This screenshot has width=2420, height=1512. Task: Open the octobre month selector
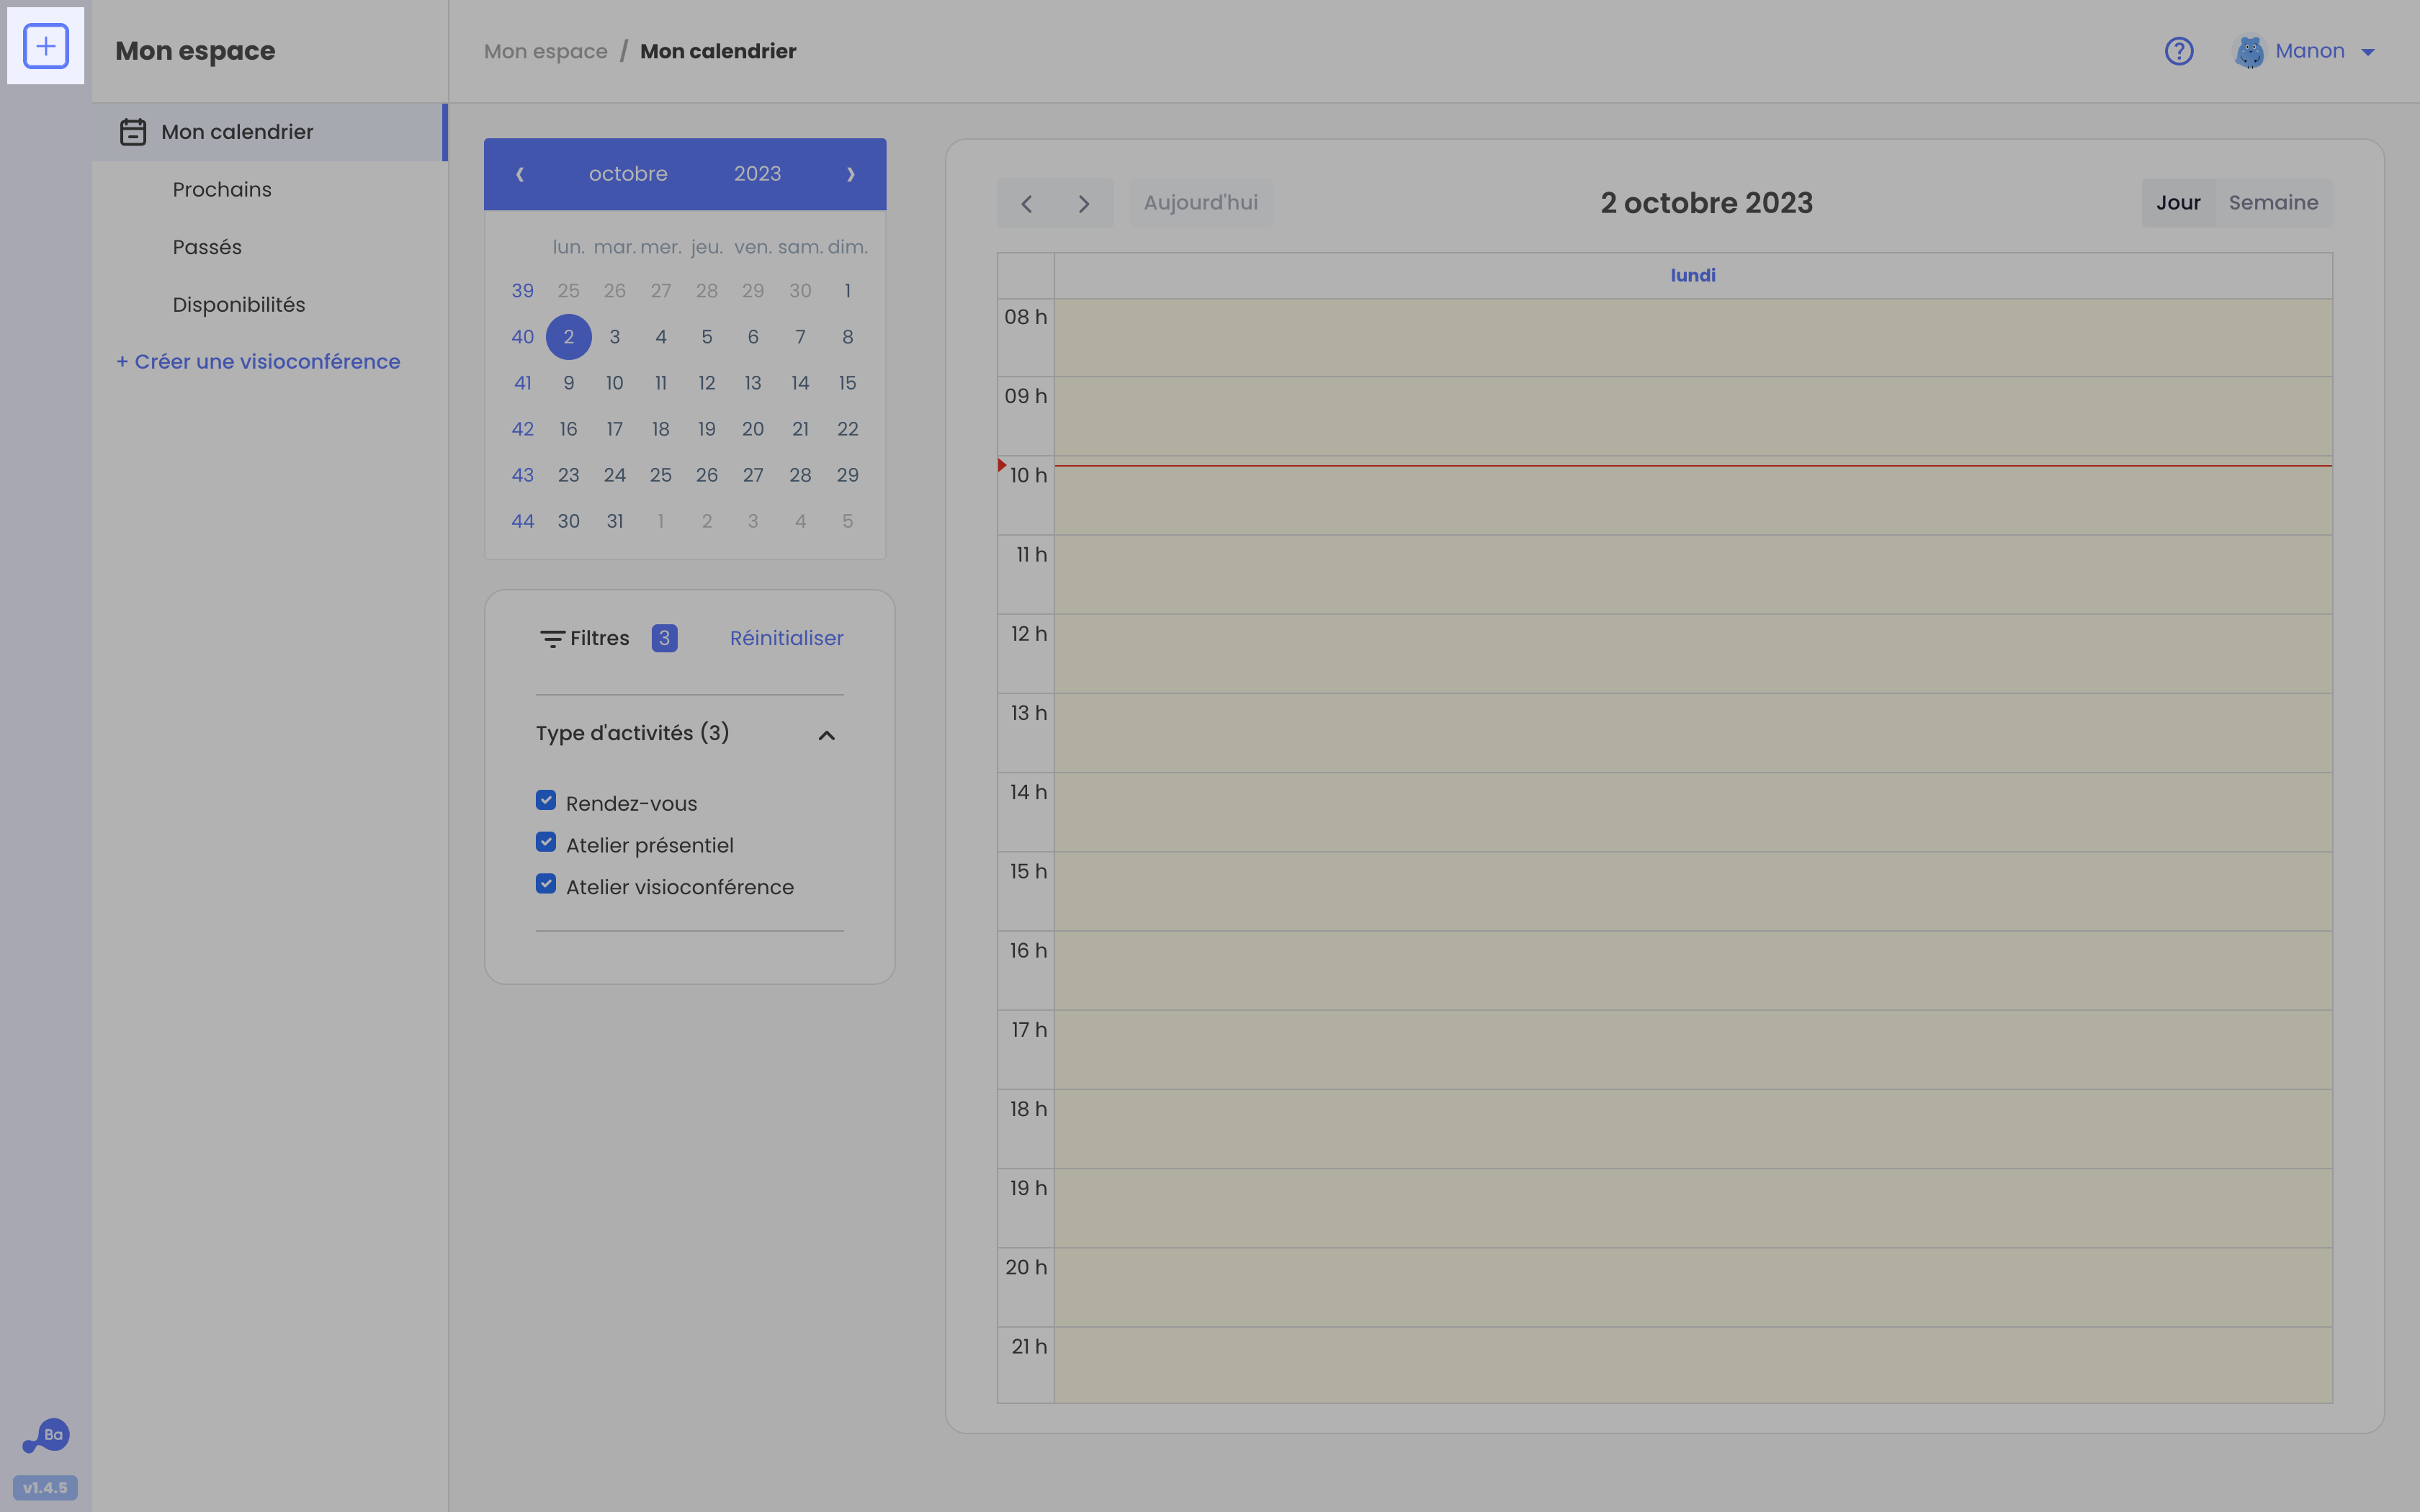pos(628,174)
